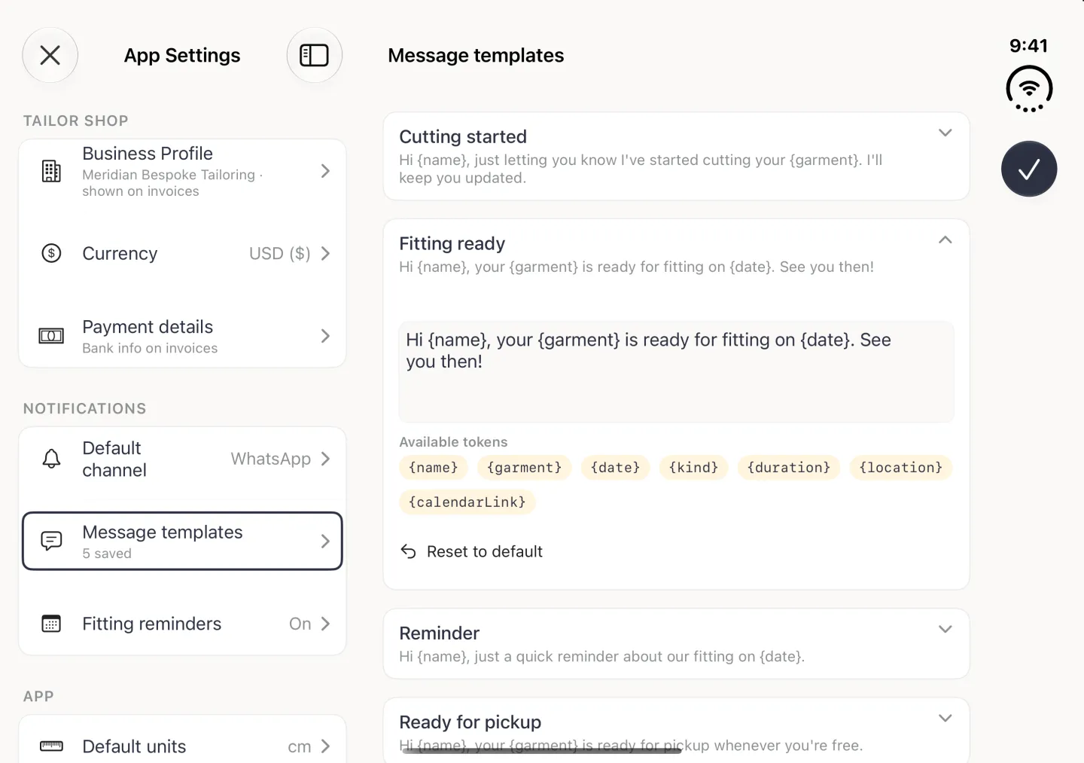Select the Fitting reminders menu label
1084x763 pixels.
pyautogui.click(x=152, y=624)
